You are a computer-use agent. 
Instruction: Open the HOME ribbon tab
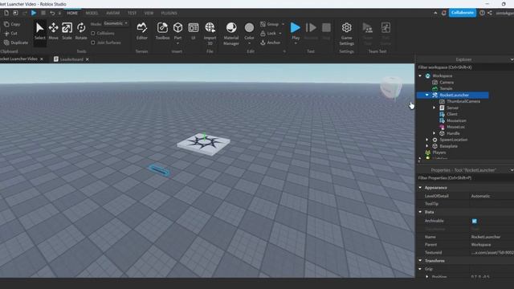pyautogui.click(x=72, y=13)
